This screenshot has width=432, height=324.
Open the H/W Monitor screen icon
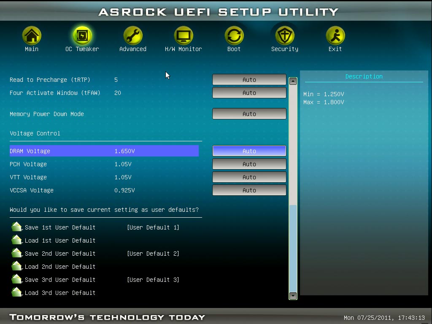tap(184, 35)
